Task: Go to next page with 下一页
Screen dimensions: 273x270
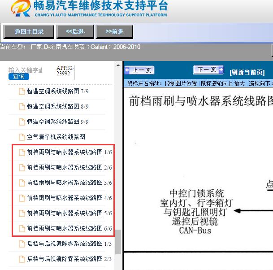Action: tap(208, 70)
